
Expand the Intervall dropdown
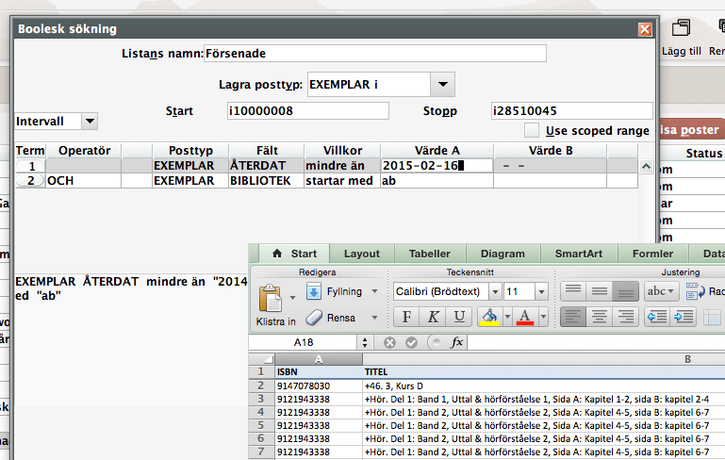tap(90, 121)
